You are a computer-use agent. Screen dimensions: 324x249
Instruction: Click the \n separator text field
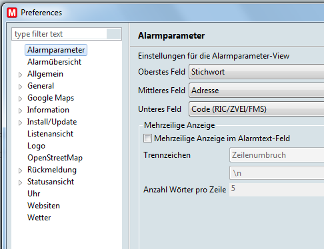pos(277,173)
